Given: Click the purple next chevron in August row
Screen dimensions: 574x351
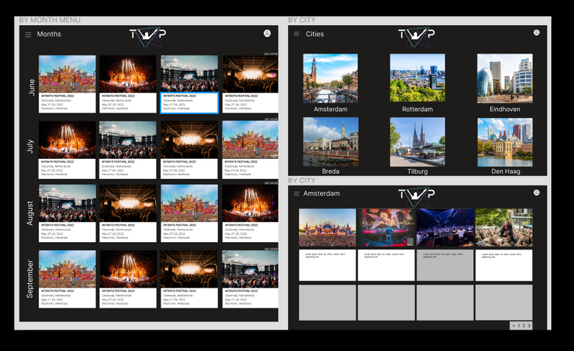Looking at the screenshot, I should pos(273,203).
